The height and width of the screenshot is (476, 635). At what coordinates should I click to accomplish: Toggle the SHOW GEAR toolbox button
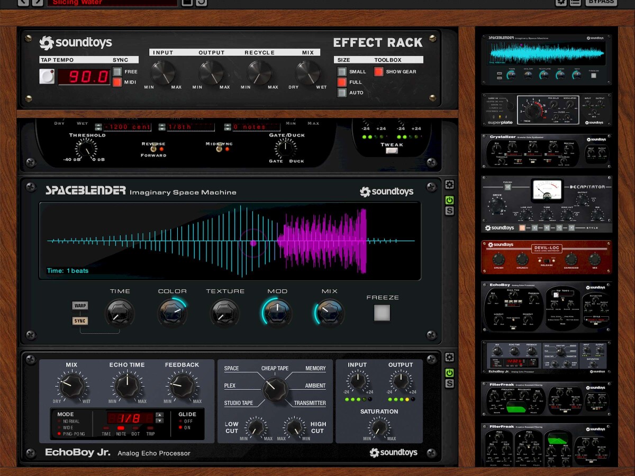point(379,71)
